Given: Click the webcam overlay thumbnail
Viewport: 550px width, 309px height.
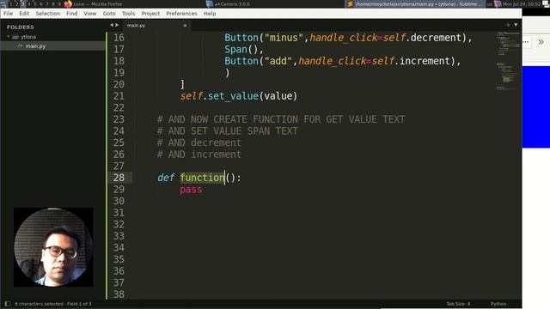Looking at the screenshot, I should tap(53, 247).
